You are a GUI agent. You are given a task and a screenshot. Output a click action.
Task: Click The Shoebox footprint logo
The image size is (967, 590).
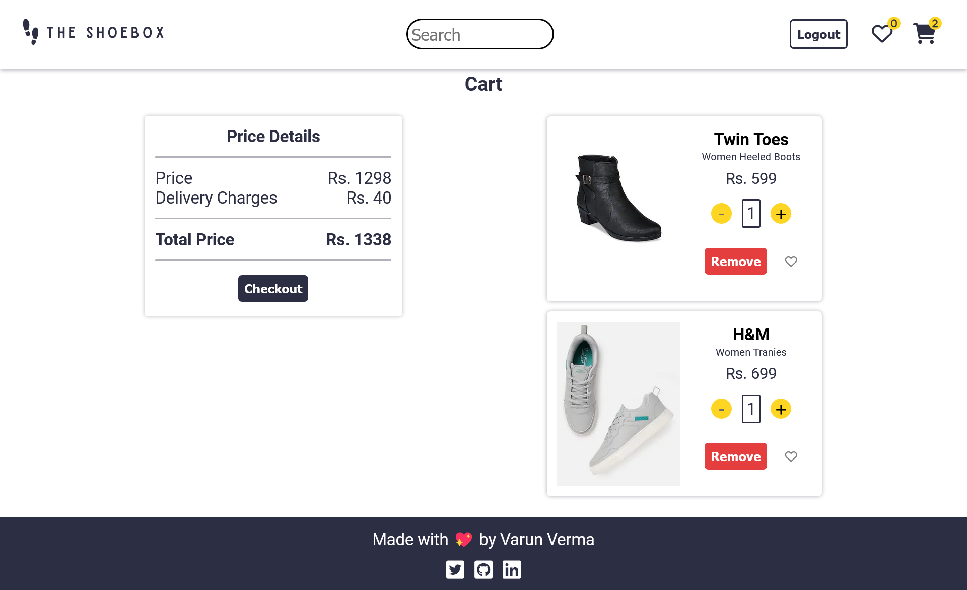click(31, 32)
